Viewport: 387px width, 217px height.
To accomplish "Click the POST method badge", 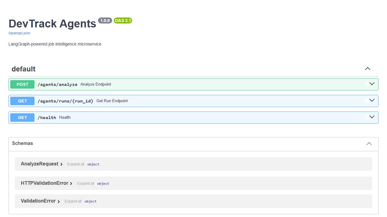I will [x=22, y=84].
